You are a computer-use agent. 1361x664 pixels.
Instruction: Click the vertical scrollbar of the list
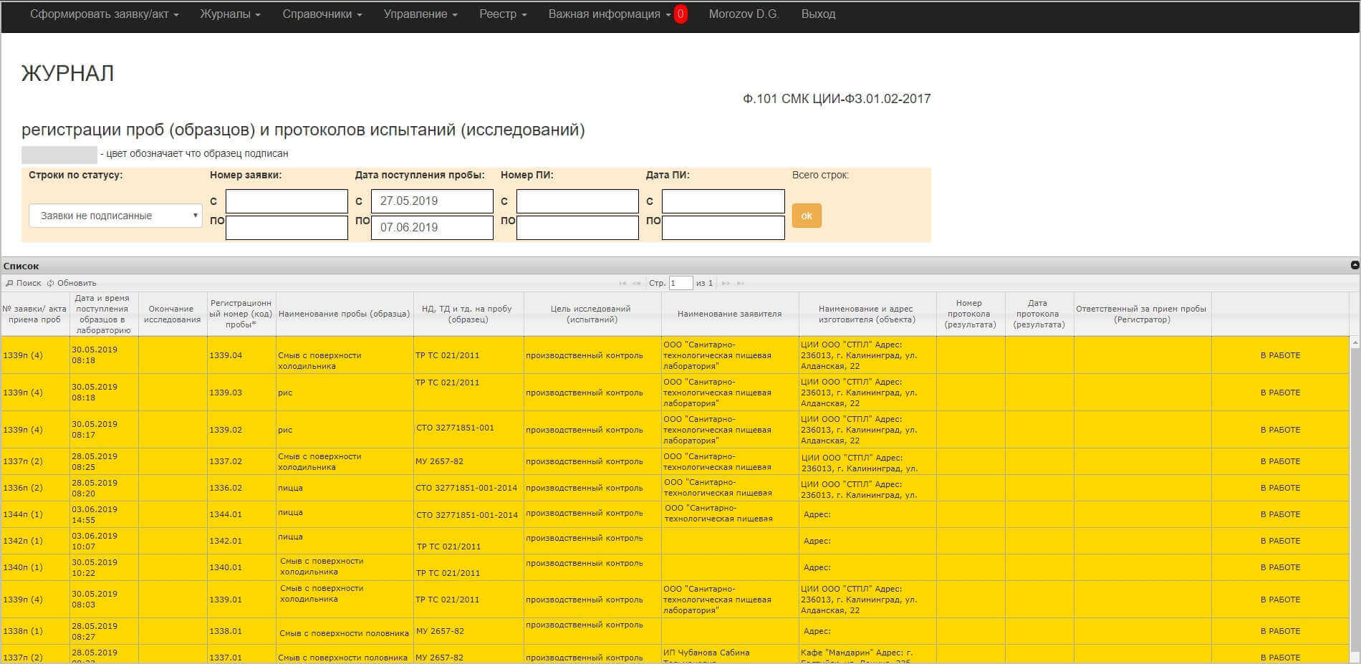(1355, 500)
